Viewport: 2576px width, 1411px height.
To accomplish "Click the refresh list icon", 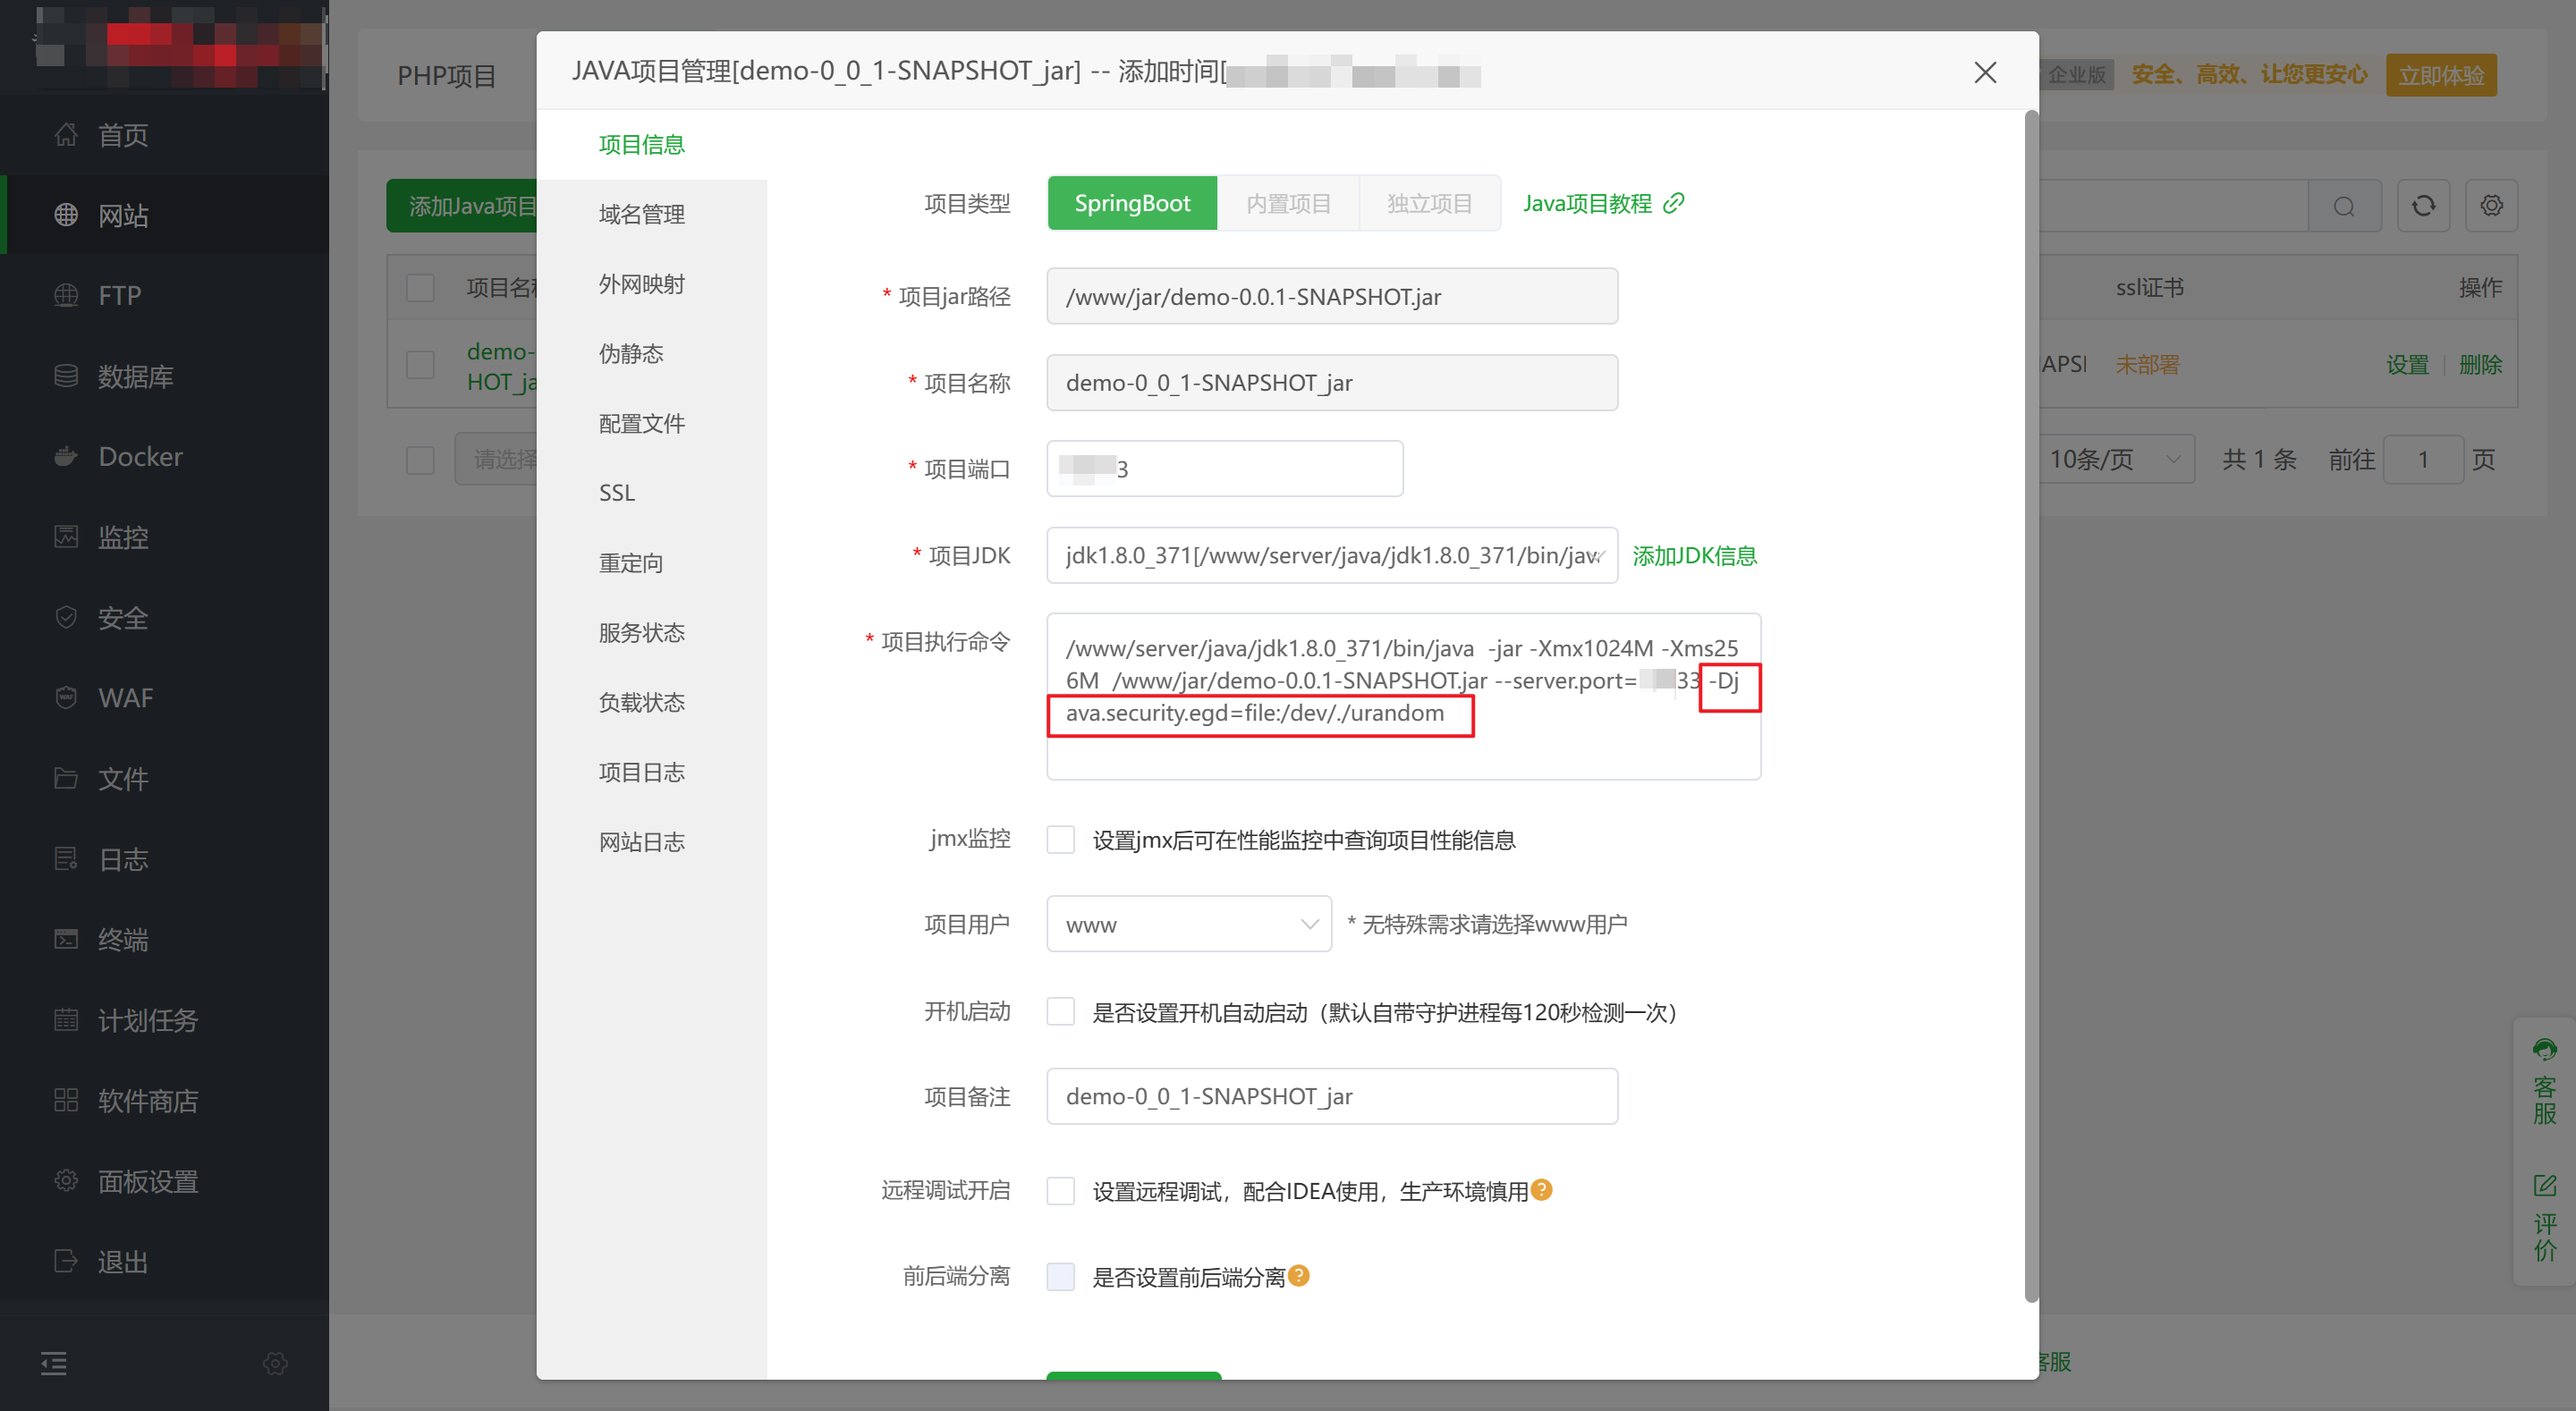I will 2422,206.
